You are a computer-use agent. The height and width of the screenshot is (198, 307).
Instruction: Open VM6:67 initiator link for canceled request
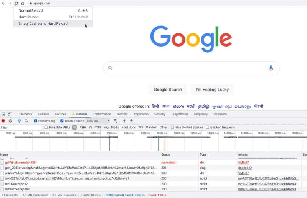coord(243,163)
